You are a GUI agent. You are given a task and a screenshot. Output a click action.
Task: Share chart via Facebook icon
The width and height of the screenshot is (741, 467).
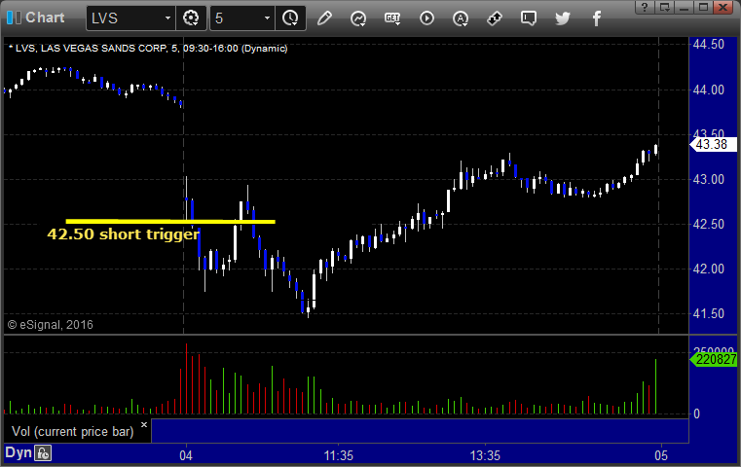[x=596, y=18]
